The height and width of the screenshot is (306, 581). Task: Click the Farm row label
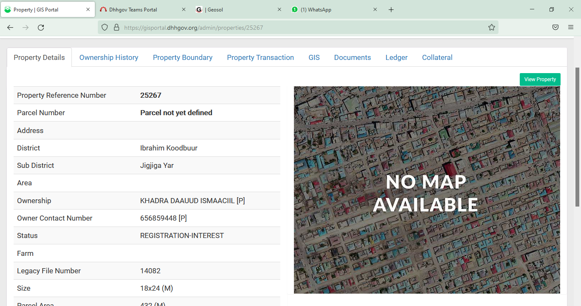pyautogui.click(x=25, y=253)
